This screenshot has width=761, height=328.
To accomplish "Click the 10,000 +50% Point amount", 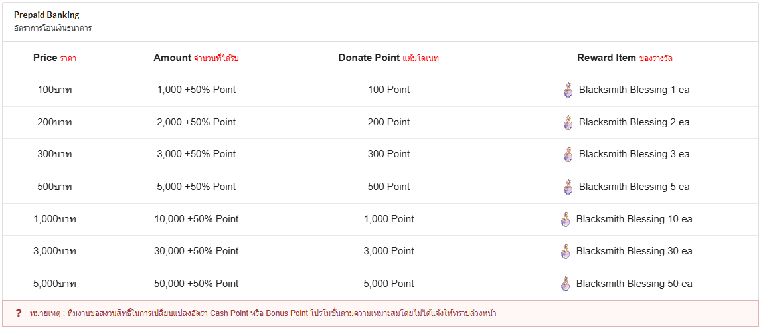I will click(x=196, y=219).
